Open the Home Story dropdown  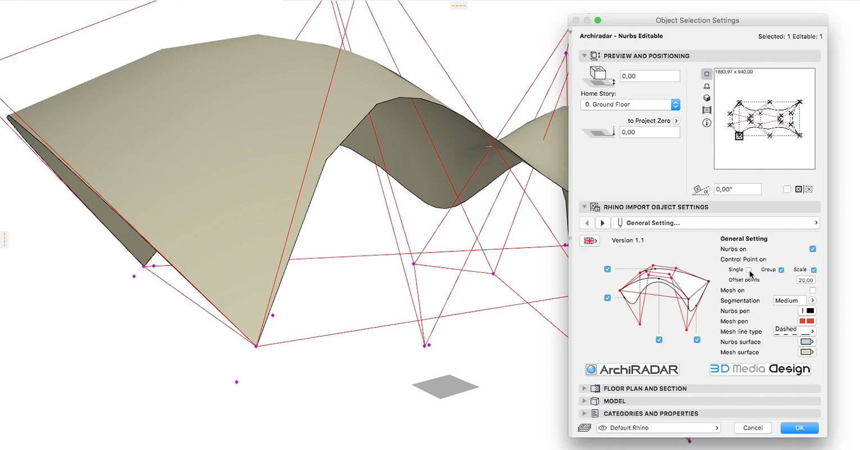click(630, 105)
